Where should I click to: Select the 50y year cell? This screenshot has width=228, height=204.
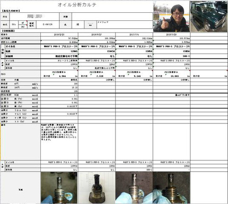click(14, 25)
